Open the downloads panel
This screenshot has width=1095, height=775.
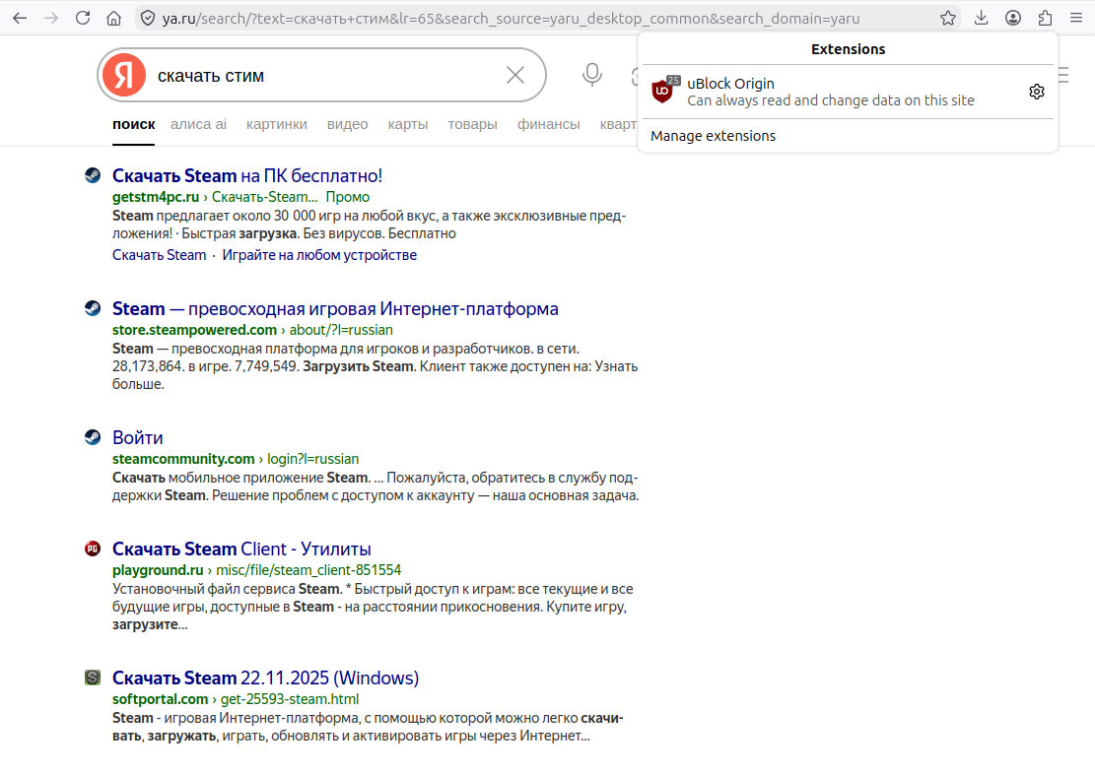982,18
